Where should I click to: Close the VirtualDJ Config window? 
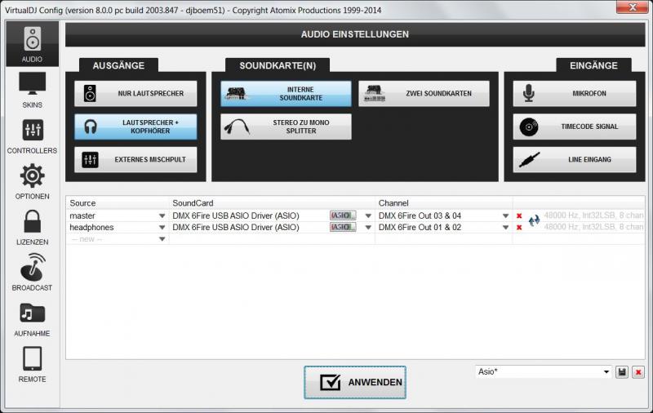coord(632,7)
